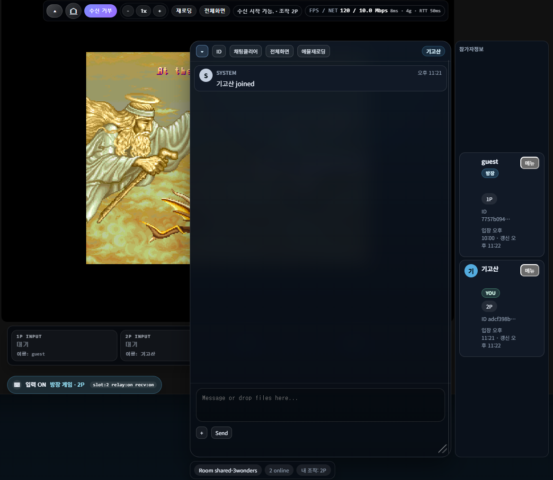Click the FPS / NET stats indicator
This screenshot has width=553, height=480.
point(375,11)
